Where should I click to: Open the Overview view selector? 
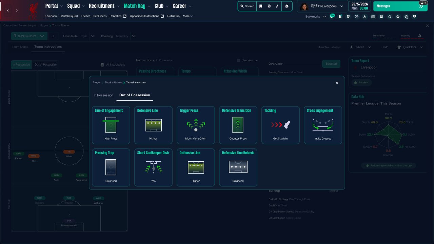(x=248, y=60)
